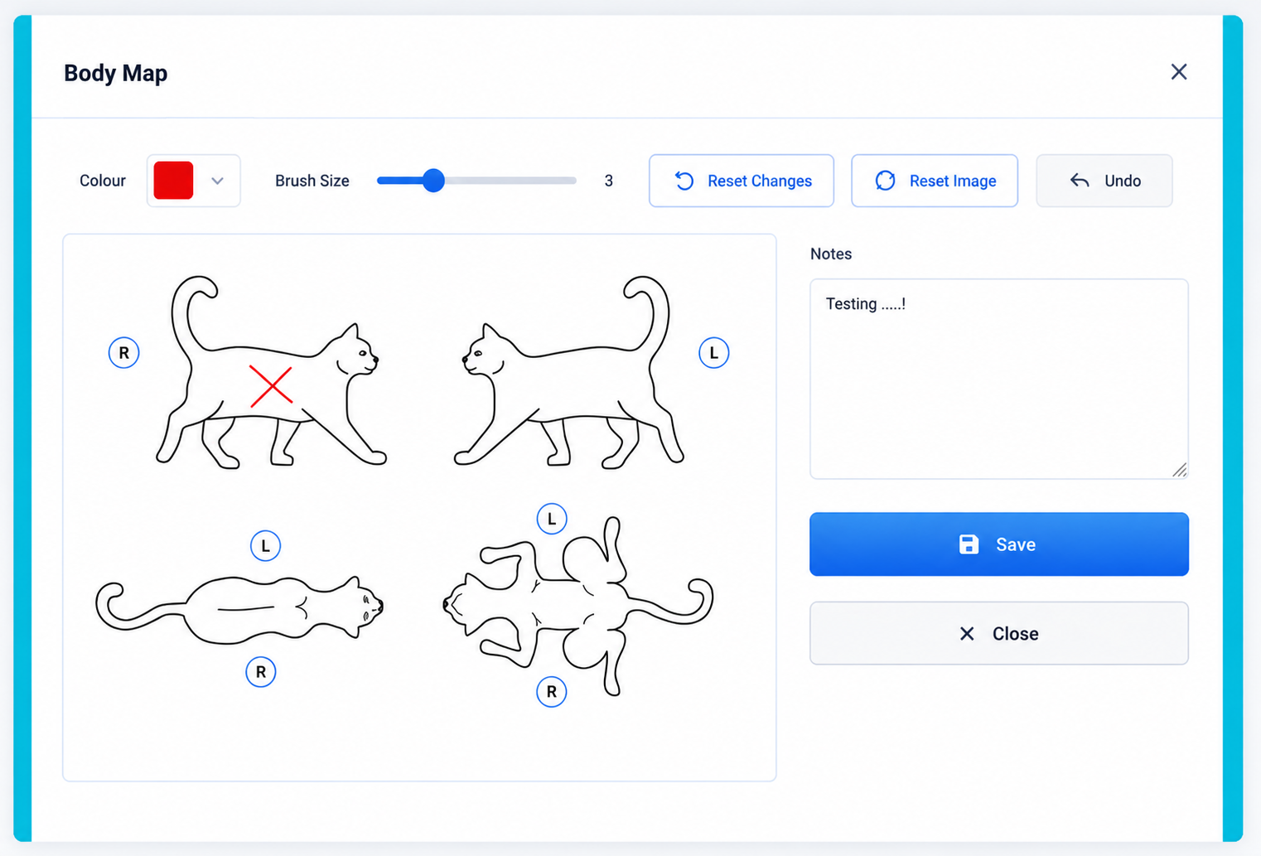Click the Save button
The image size is (1261, 856).
click(998, 544)
